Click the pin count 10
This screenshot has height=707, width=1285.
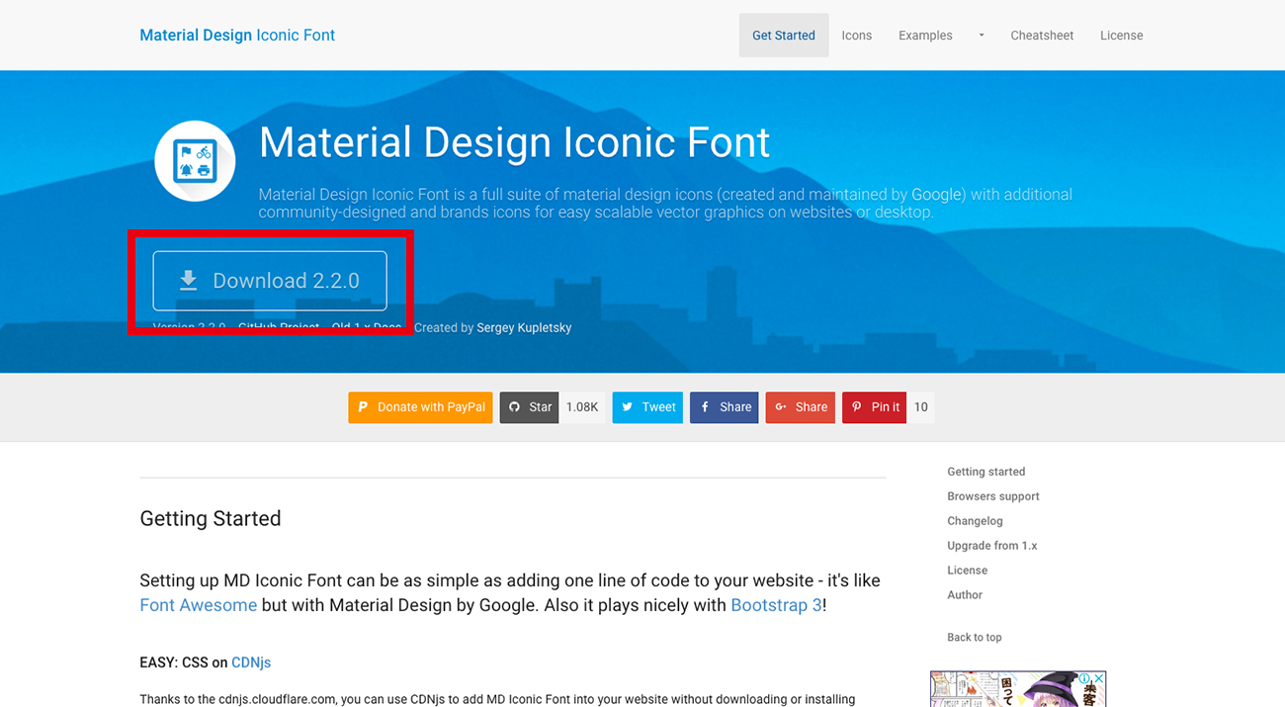pyautogui.click(x=920, y=407)
